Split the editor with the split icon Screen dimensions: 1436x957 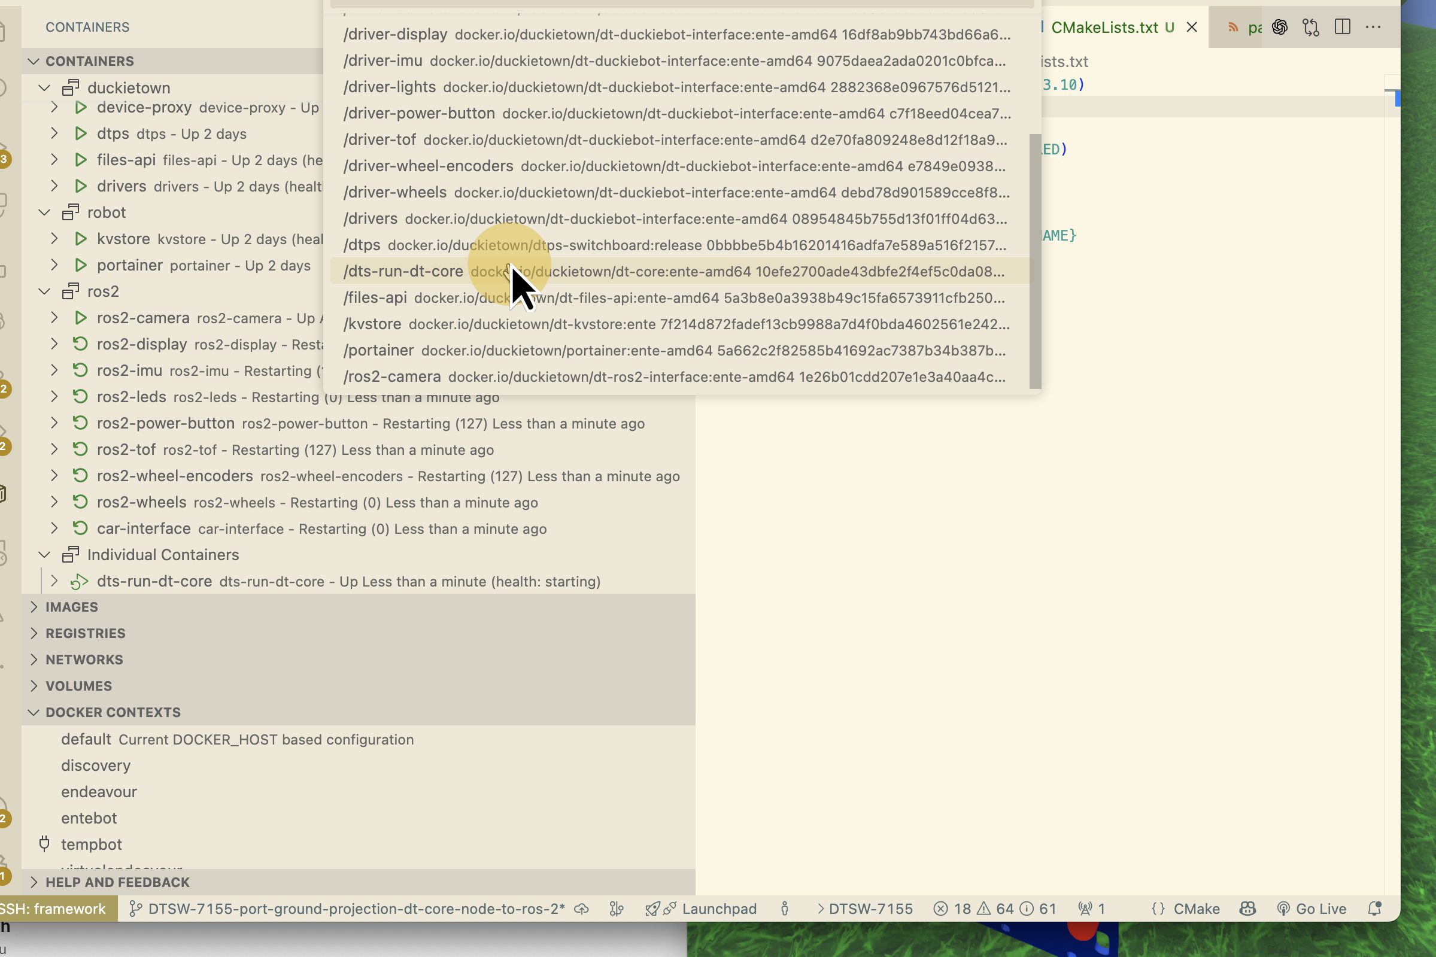tap(1342, 27)
